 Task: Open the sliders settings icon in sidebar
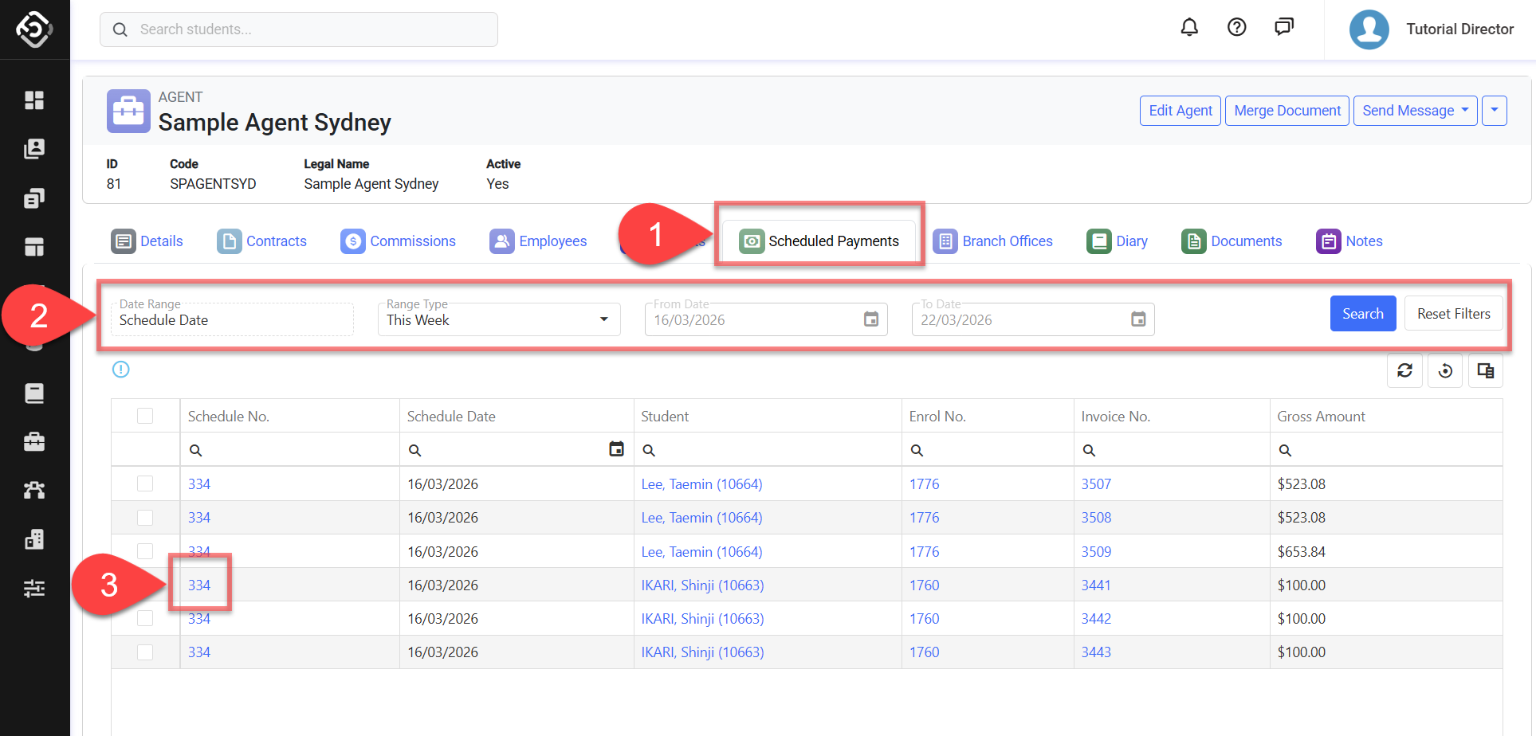34,589
